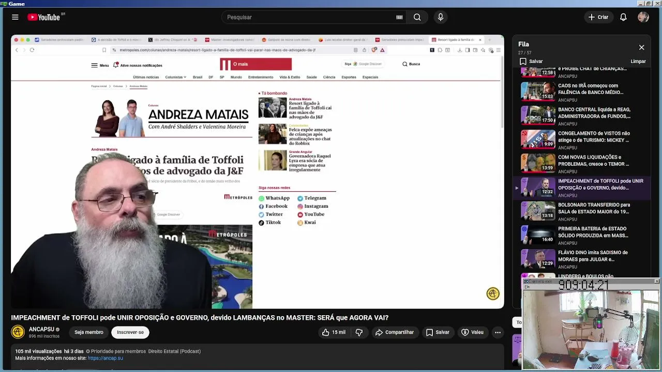Click the YouTube search magnifier button
Screen dimensions: 662x372
pos(417,17)
